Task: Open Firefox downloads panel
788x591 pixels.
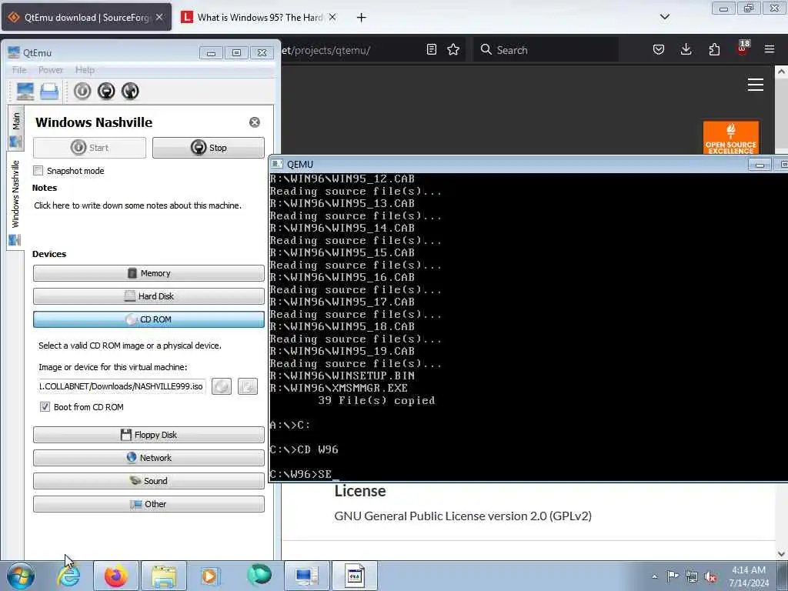Action: pyautogui.click(x=686, y=50)
